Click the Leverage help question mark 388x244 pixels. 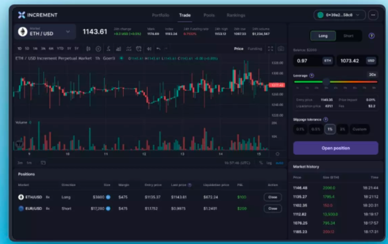pyautogui.click(x=312, y=75)
